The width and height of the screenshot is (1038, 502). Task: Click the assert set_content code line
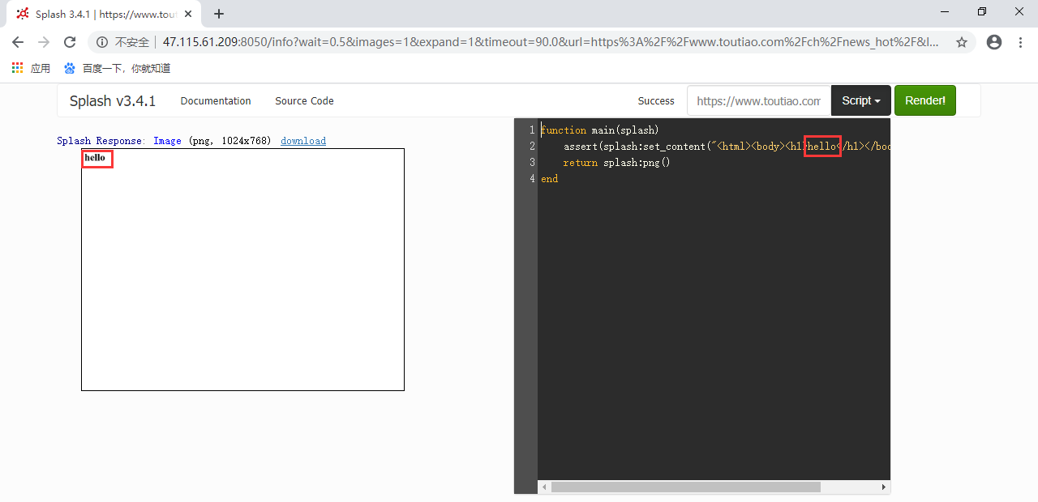(727, 147)
